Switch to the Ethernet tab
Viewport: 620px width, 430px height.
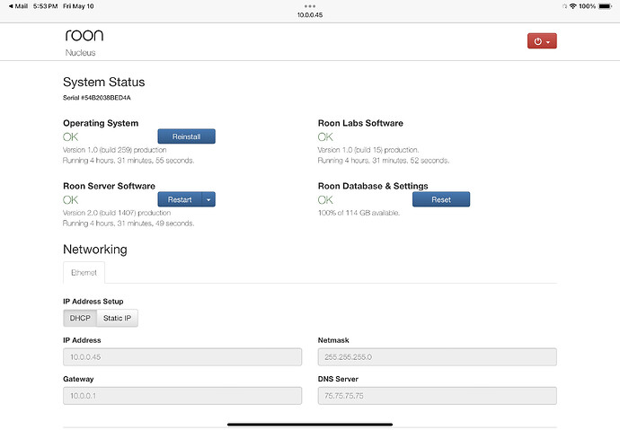84,272
